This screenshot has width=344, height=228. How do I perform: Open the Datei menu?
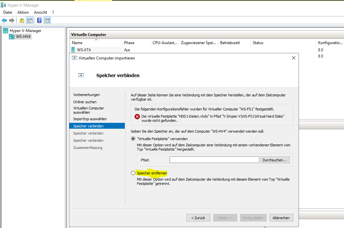[x=8, y=12]
